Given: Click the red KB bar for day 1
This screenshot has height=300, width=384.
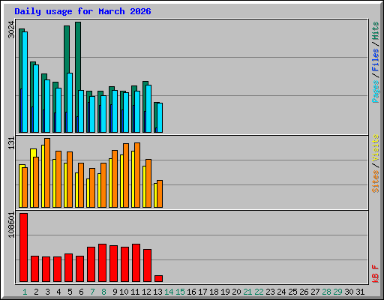Looking at the screenshot, I should point(24,247).
